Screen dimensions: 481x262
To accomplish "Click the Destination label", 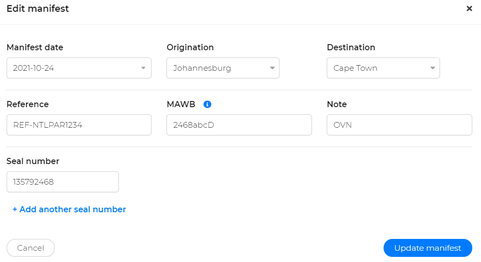I will [351, 47].
